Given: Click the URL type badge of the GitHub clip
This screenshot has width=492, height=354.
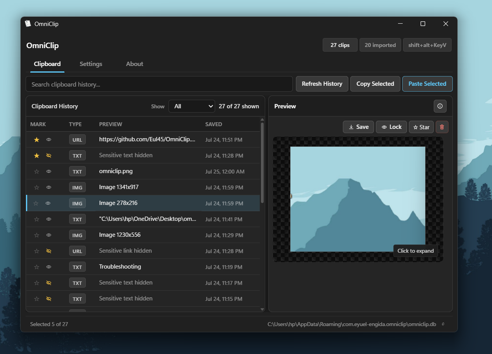Looking at the screenshot, I should pyautogui.click(x=77, y=139).
